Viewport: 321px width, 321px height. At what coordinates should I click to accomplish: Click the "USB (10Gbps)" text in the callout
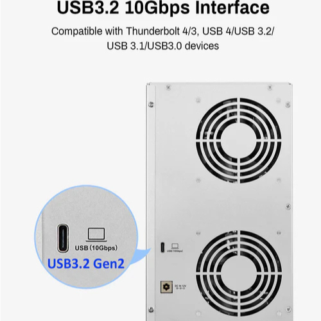pyautogui.click(x=96, y=248)
